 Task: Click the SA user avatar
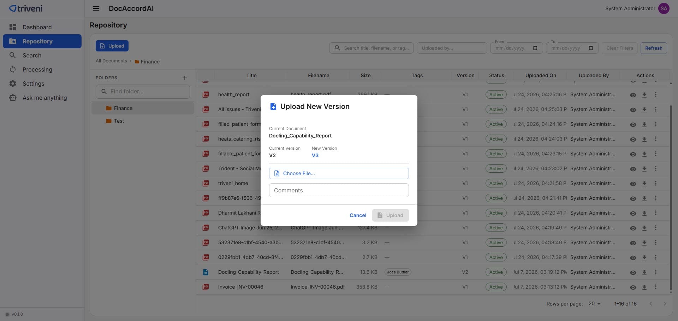tap(664, 8)
